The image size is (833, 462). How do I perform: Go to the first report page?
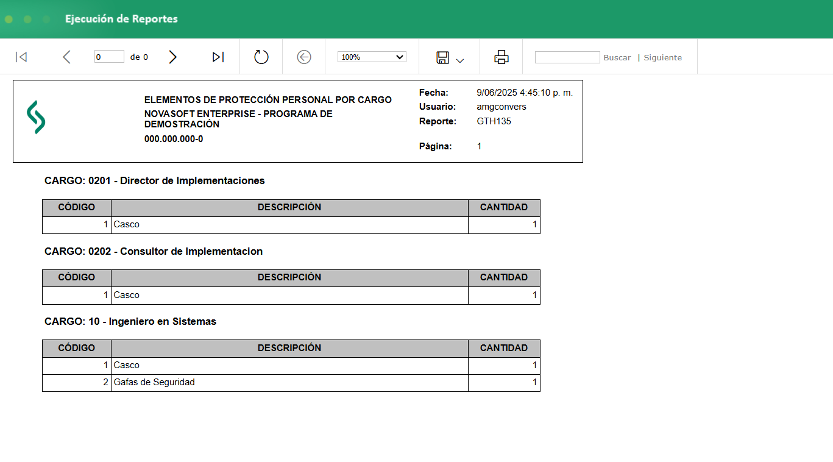click(x=21, y=57)
